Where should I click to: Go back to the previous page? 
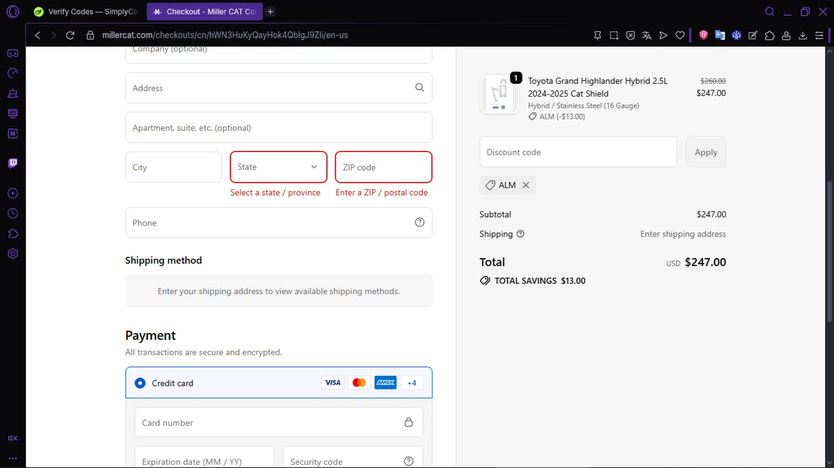[x=38, y=35]
